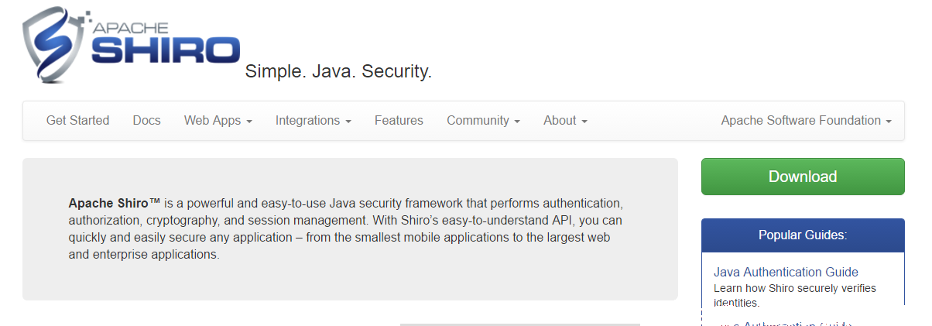932x326 pixels.
Task: Click the 'Simple. Java. Security.' tagline
Action: 338,71
